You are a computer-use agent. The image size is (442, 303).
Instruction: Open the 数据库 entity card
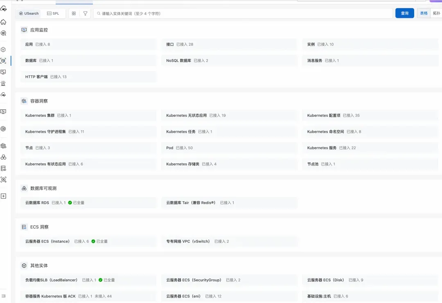coord(88,60)
